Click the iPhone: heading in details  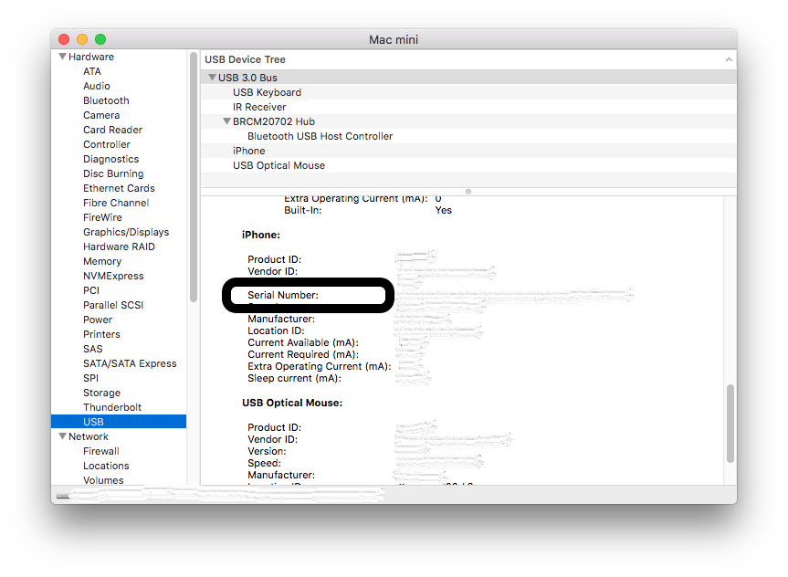(x=261, y=235)
